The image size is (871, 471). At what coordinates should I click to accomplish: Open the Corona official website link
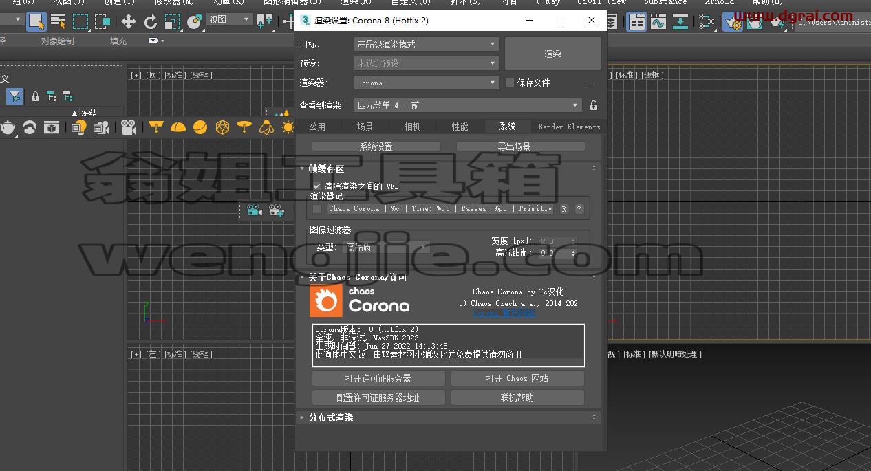[x=504, y=314]
